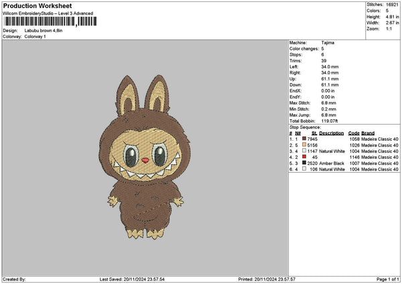Click the "Brand" column header
Screen dimensions: 402x284
click(368, 133)
